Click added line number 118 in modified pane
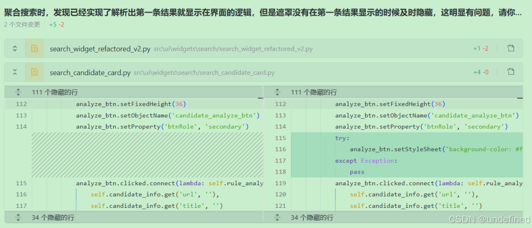The image size is (532, 228). point(280,172)
